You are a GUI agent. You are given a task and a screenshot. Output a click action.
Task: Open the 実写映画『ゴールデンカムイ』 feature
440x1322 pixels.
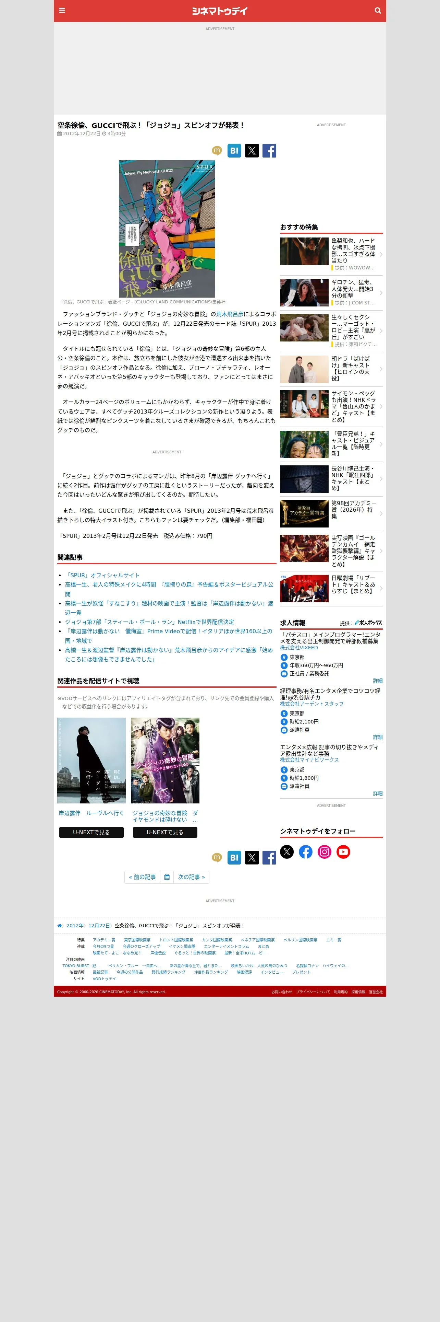[331, 551]
